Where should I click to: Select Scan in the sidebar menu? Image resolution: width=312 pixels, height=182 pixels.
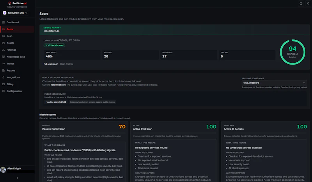pyautogui.click(x=17, y=36)
